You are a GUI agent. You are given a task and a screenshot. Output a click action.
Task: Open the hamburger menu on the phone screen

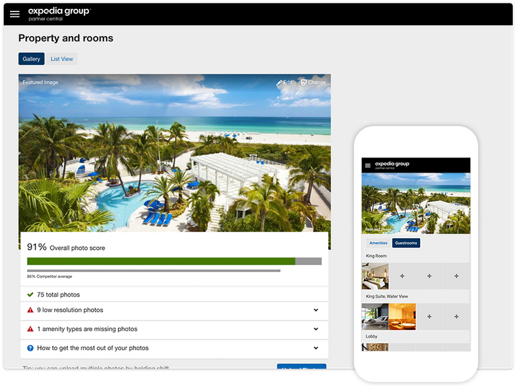pos(368,166)
